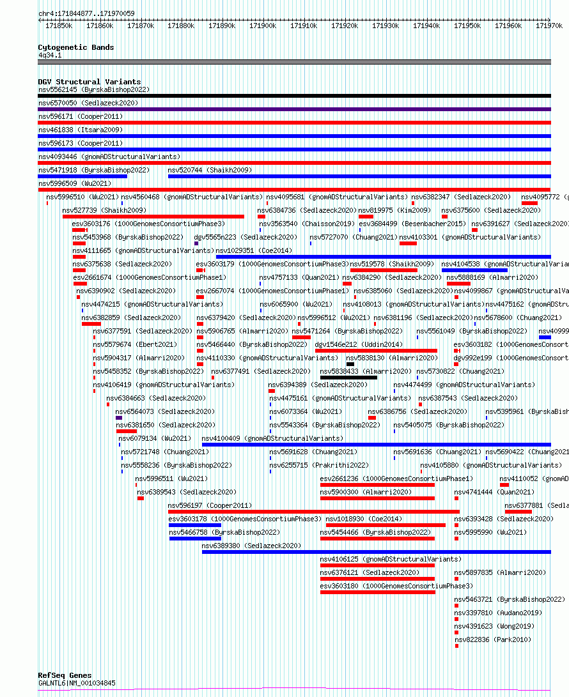Select nsv6376121 (Sedlazeck2020) label
This screenshot has height=697, width=569.
370,573
